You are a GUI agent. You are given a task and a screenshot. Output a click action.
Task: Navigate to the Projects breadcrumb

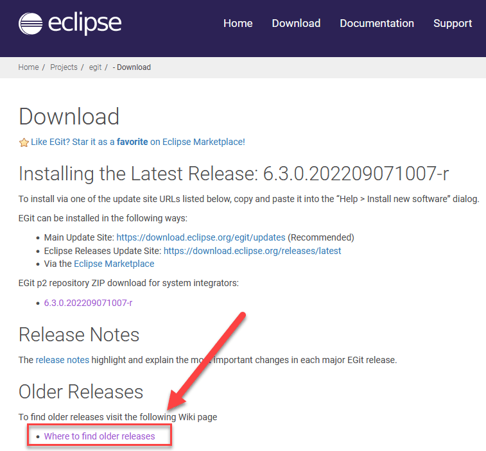tap(64, 67)
